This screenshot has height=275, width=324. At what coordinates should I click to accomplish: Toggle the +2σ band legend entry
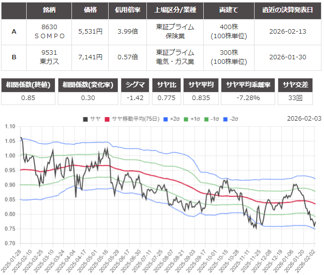[x=172, y=119]
